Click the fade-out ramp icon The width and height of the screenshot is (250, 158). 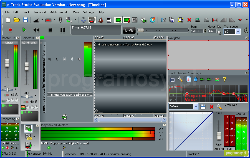[232, 20]
